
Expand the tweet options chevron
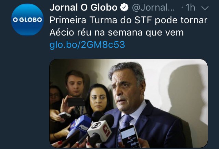click(x=205, y=8)
